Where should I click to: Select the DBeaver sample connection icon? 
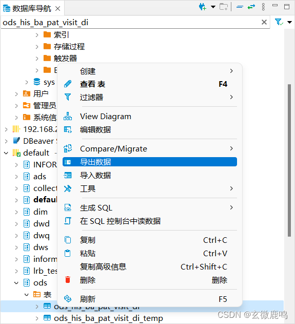[16, 141]
